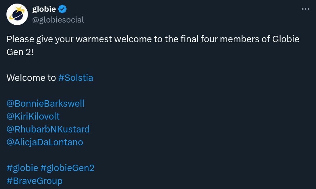Browse the #globieGen2 hashtag
This screenshot has height=189, width=316.
point(67,168)
